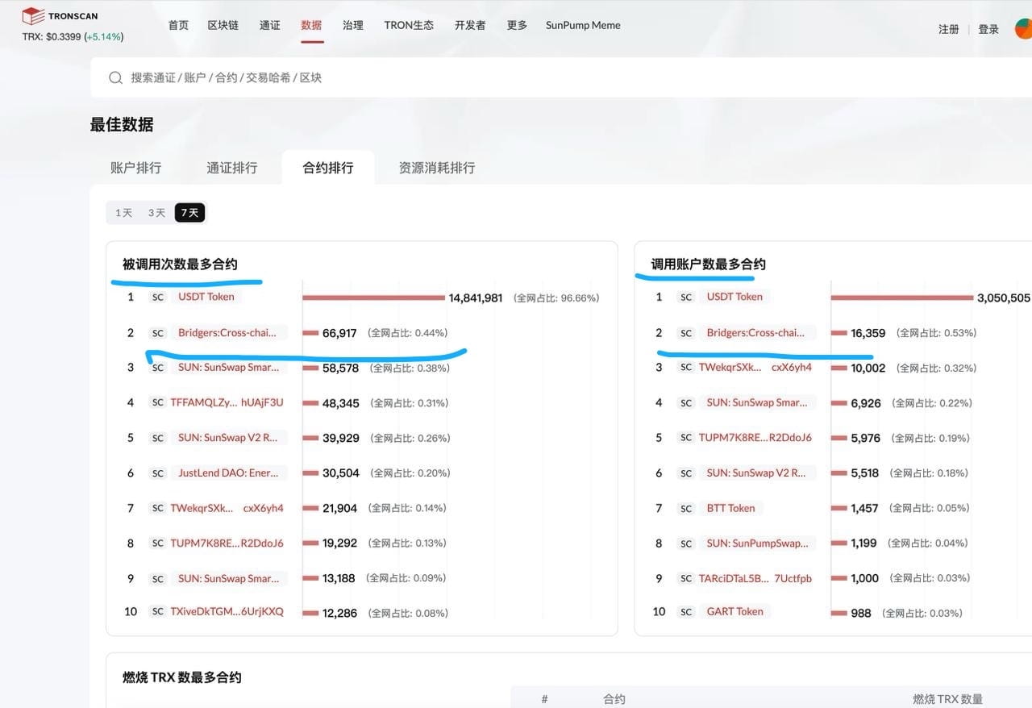The image size is (1032, 708).
Task: Click the SC badge next to JustLend DAO
Action: pyautogui.click(x=158, y=473)
